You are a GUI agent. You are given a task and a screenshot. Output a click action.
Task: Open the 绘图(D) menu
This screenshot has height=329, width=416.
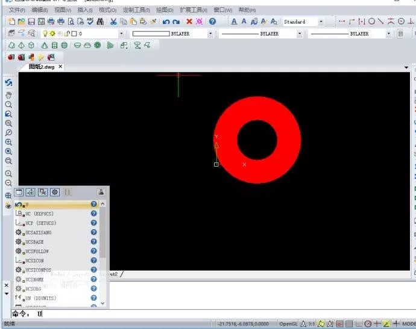[165, 10]
